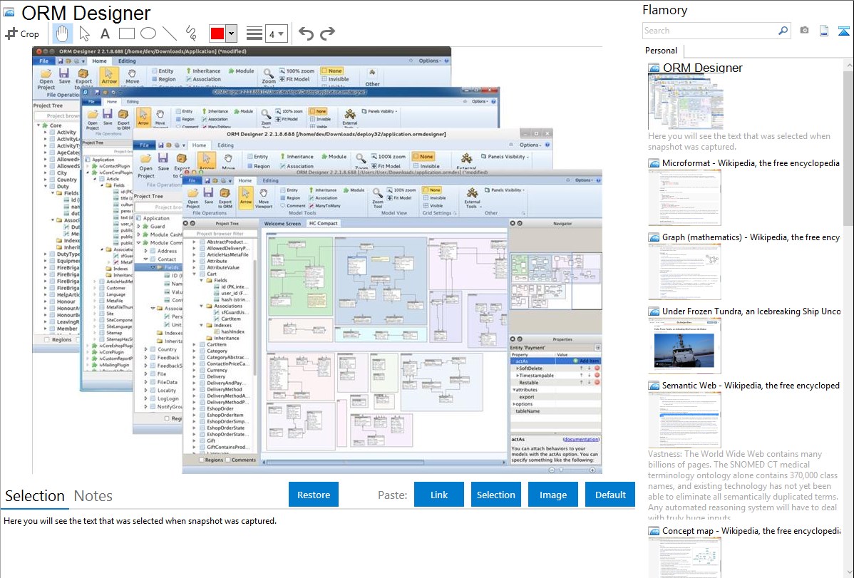Switch to the Notes tab

pos(93,496)
